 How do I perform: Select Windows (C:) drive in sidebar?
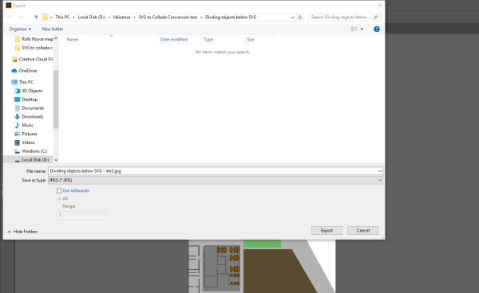[31, 151]
